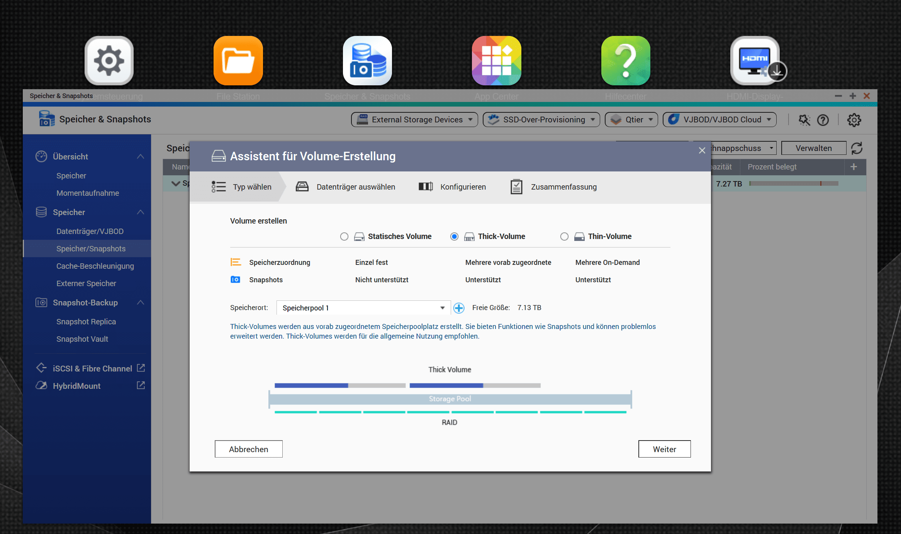
Task: Open External Storage Devices dropdown
Action: coord(414,120)
